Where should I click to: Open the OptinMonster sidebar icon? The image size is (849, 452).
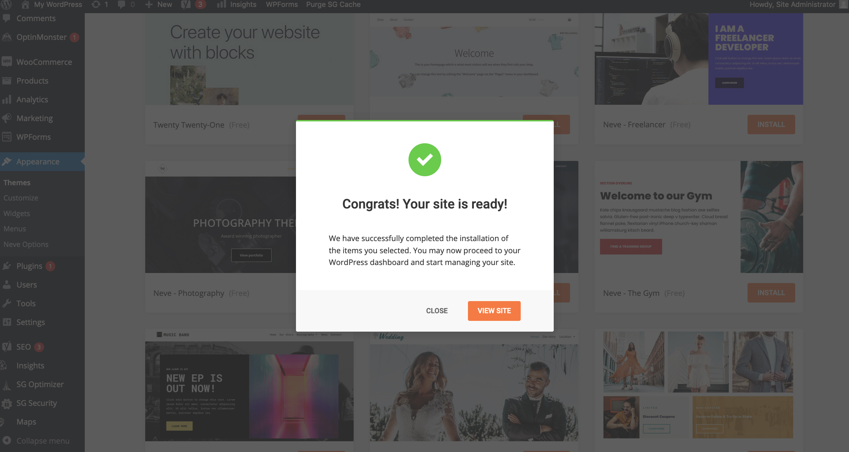tap(7, 37)
